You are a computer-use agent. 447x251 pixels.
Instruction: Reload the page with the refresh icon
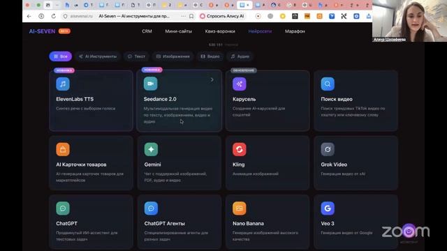coord(54,16)
